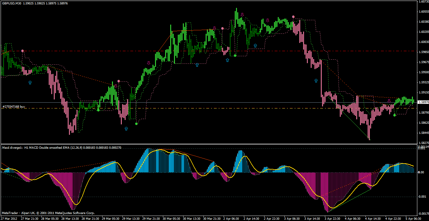Viewport: 429px width, 221px height.
Task: Click red down arrow near 29 Mar 05:30
Action: pyautogui.click(x=116, y=86)
